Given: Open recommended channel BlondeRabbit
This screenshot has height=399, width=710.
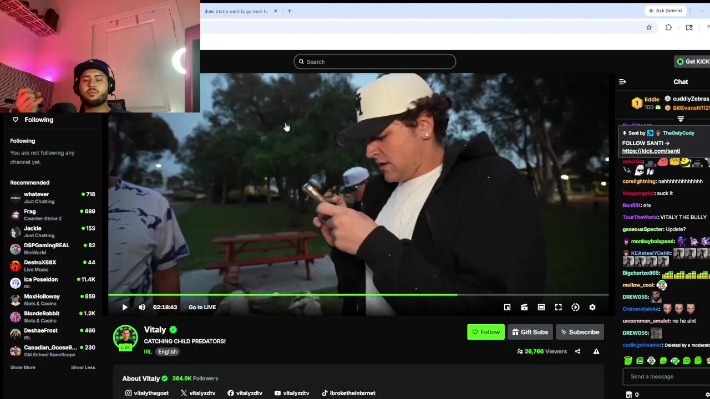Looking at the screenshot, I should (53, 316).
